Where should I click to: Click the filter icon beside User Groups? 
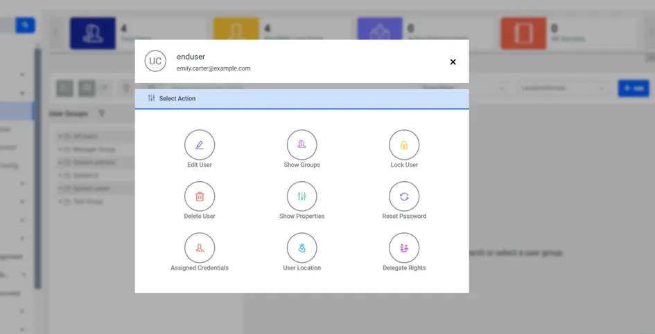[101, 113]
